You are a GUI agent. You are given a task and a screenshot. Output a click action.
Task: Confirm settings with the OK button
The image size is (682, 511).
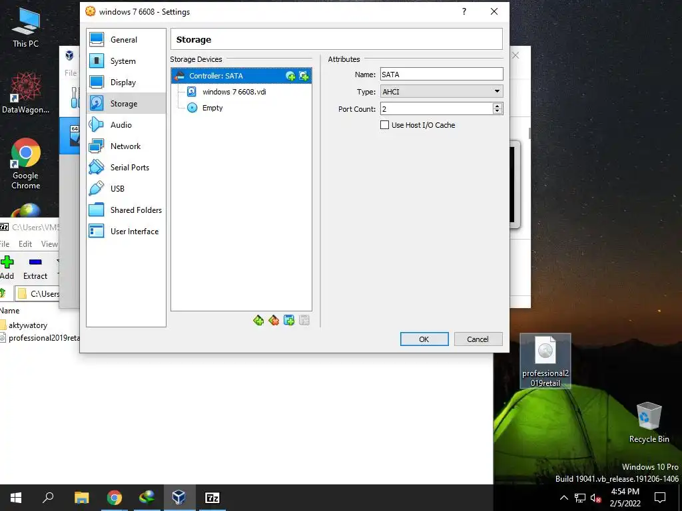click(x=424, y=339)
